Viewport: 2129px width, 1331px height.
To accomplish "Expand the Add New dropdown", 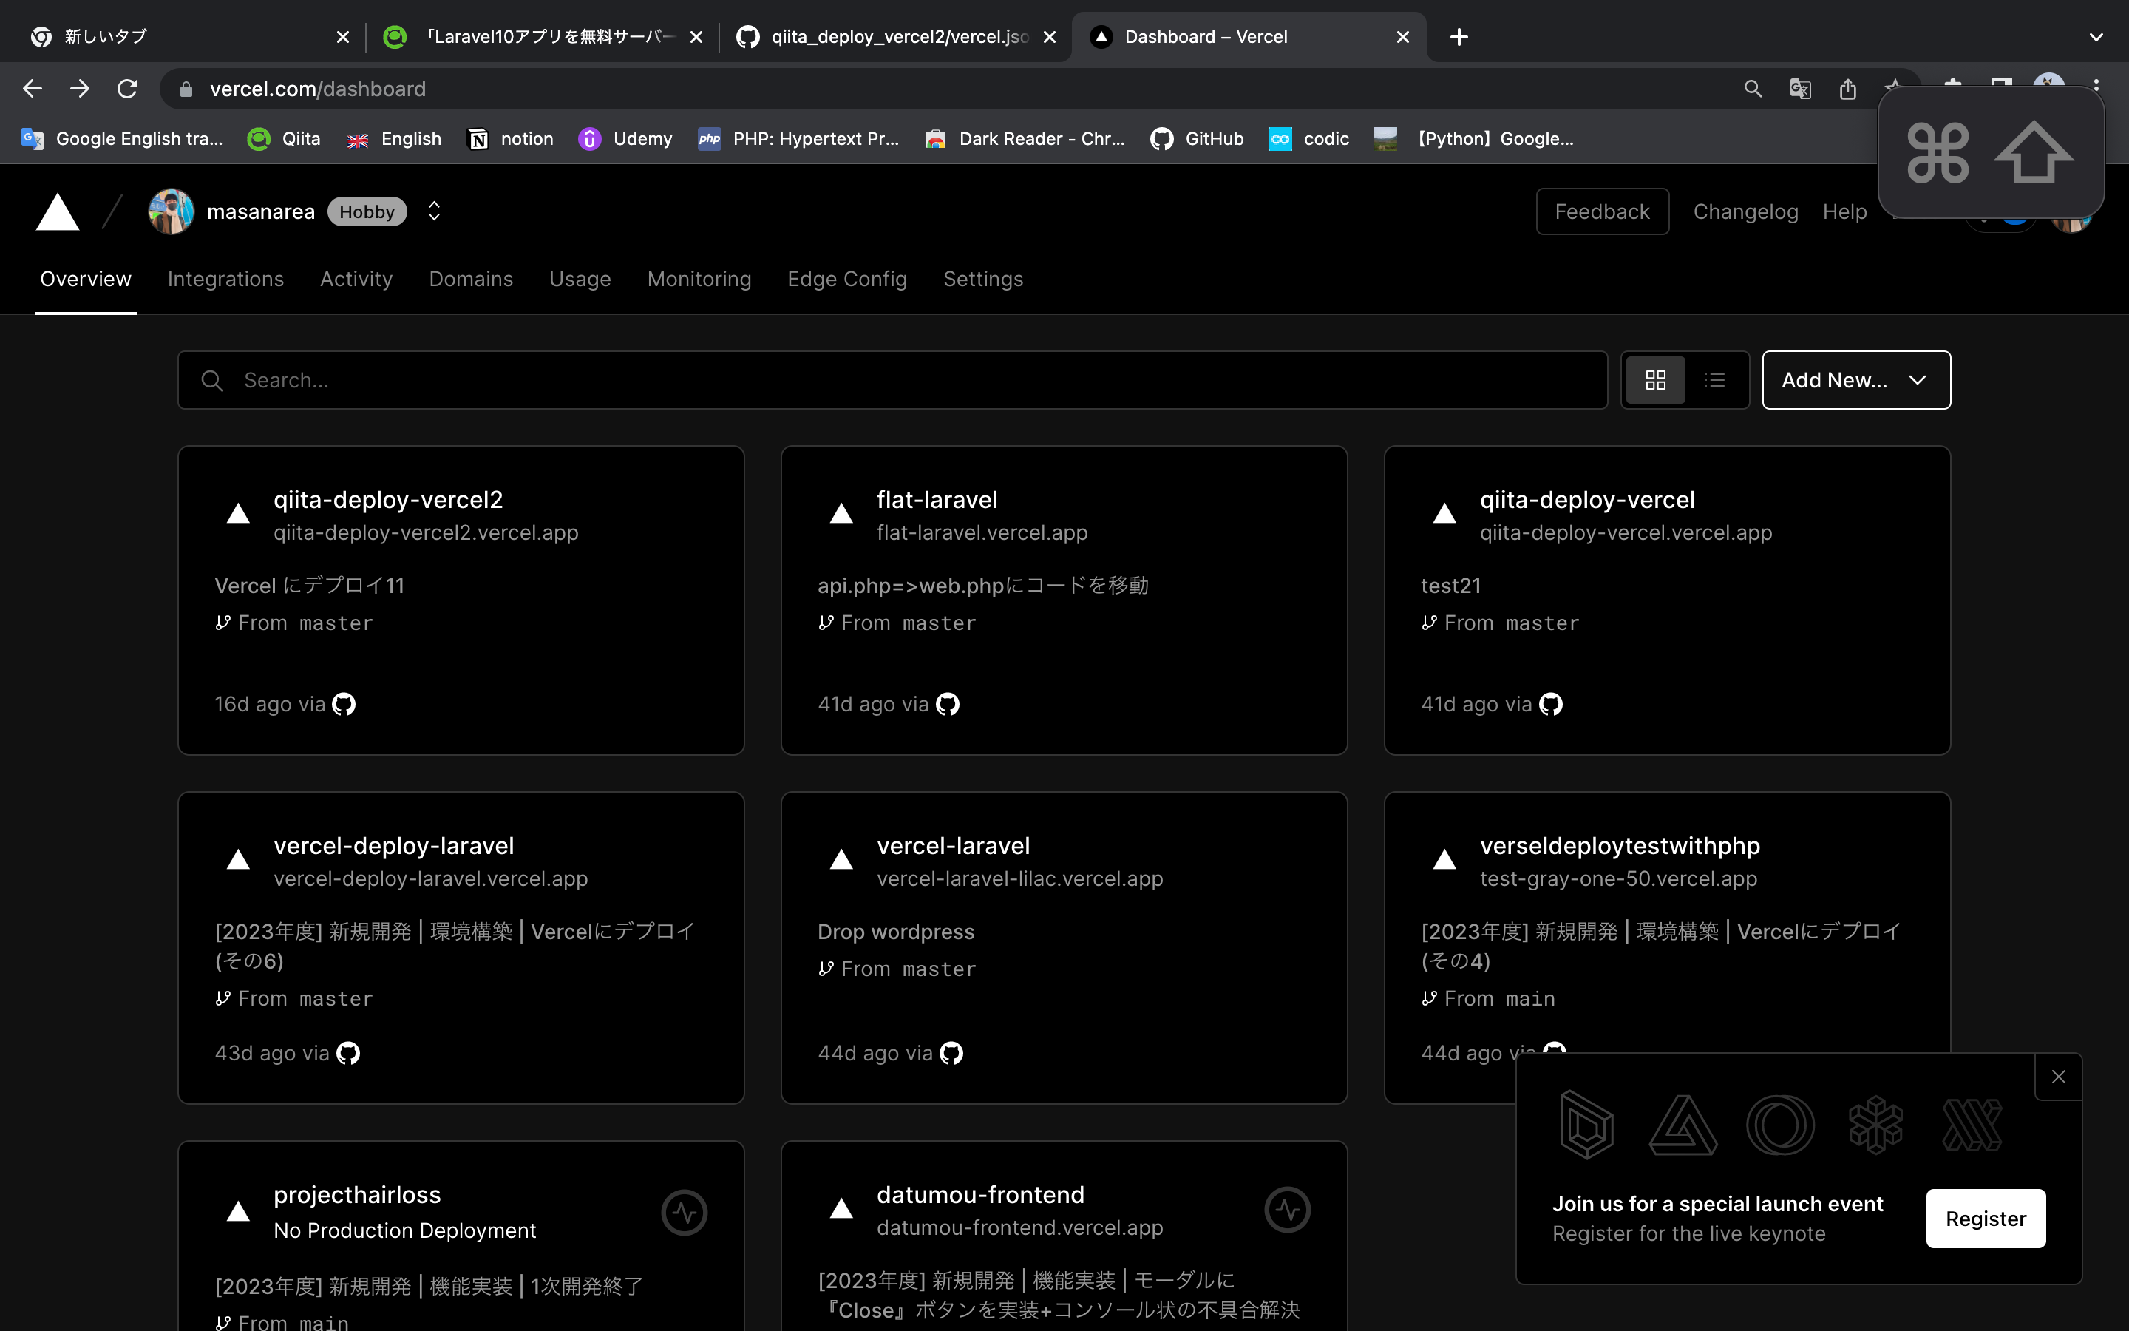I will (x=1855, y=380).
